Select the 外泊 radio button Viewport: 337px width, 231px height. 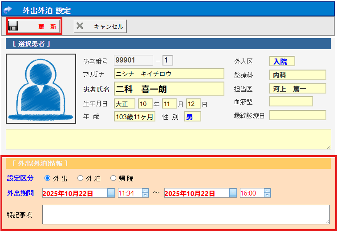81,178
